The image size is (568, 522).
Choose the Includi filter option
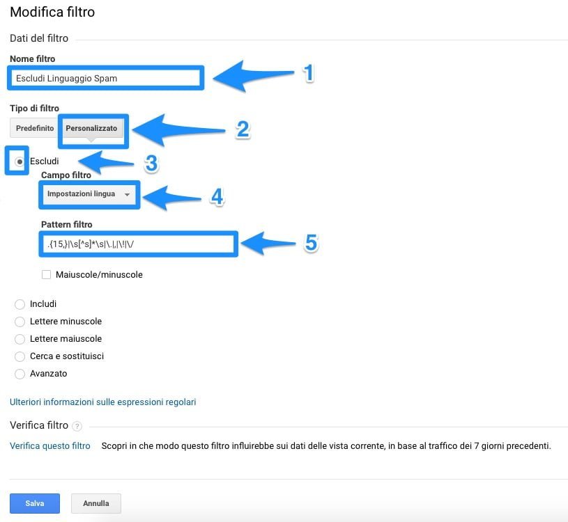(20, 304)
